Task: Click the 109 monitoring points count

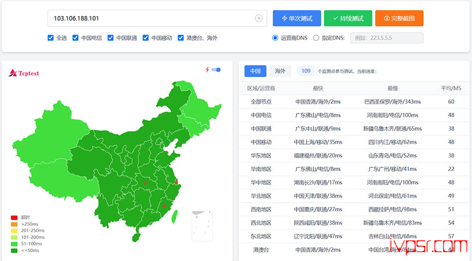Action: pos(306,71)
